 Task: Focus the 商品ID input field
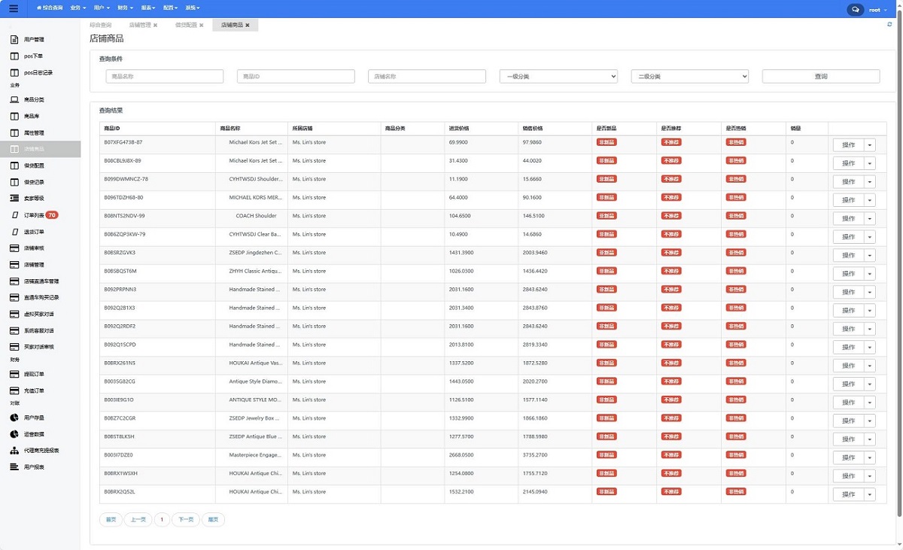[296, 77]
